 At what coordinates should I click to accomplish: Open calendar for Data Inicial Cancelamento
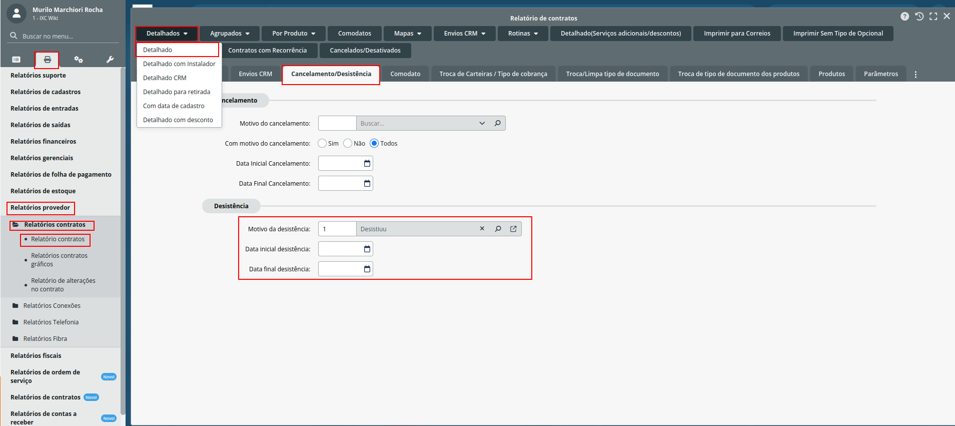pos(367,163)
